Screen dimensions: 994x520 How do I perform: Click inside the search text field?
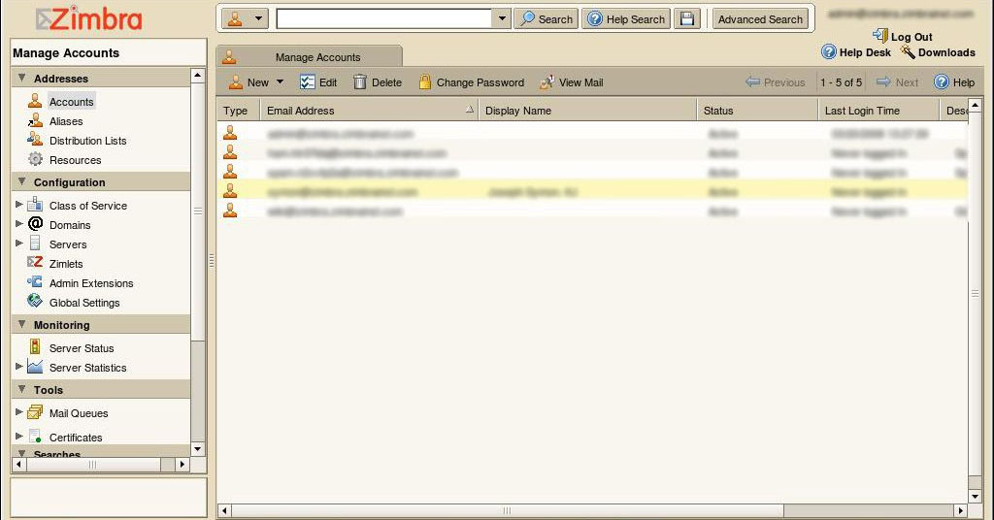click(383, 19)
